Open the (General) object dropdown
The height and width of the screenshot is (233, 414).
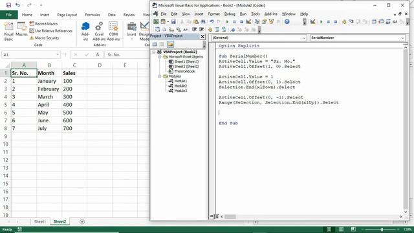(304, 38)
